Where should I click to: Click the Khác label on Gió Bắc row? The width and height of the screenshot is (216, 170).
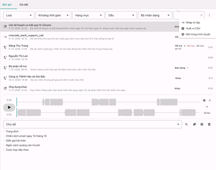tap(178, 78)
